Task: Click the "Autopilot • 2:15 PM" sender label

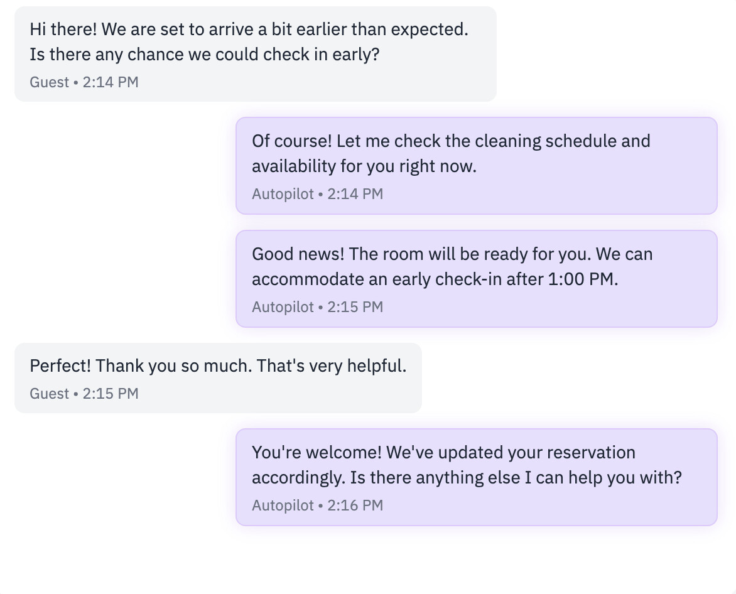Action: (317, 307)
